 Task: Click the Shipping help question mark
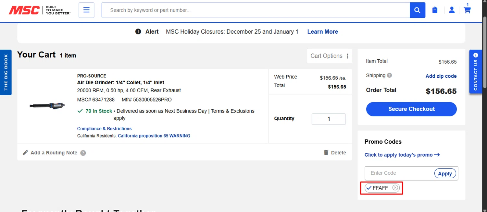pyautogui.click(x=389, y=76)
